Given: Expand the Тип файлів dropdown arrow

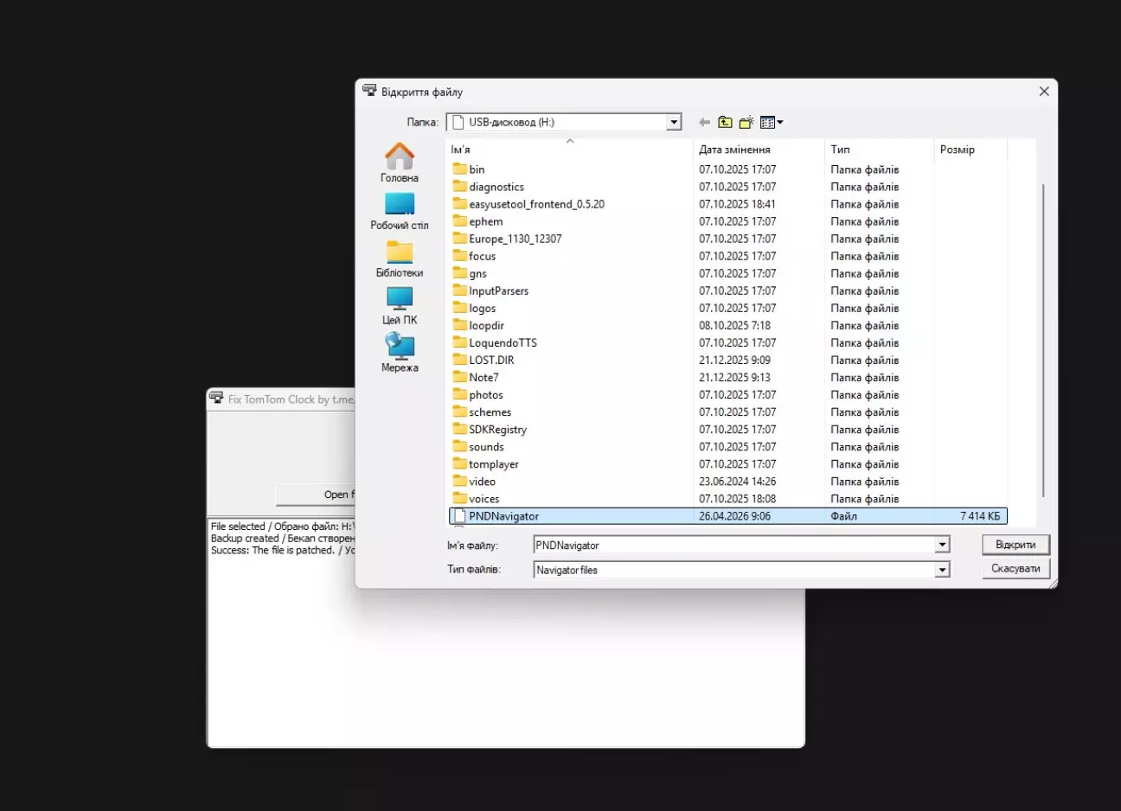Looking at the screenshot, I should (x=942, y=570).
